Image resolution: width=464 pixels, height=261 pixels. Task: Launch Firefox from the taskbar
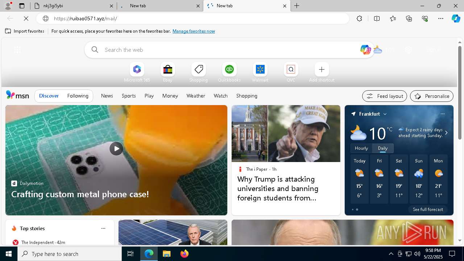185,254
